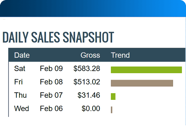Image resolution: width=186 pixels, height=131 pixels.
Task: Select the Sat day cell
Action: [x=20, y=69]
